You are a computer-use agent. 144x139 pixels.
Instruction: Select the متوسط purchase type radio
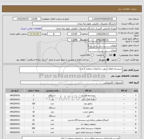click(108, 60)
